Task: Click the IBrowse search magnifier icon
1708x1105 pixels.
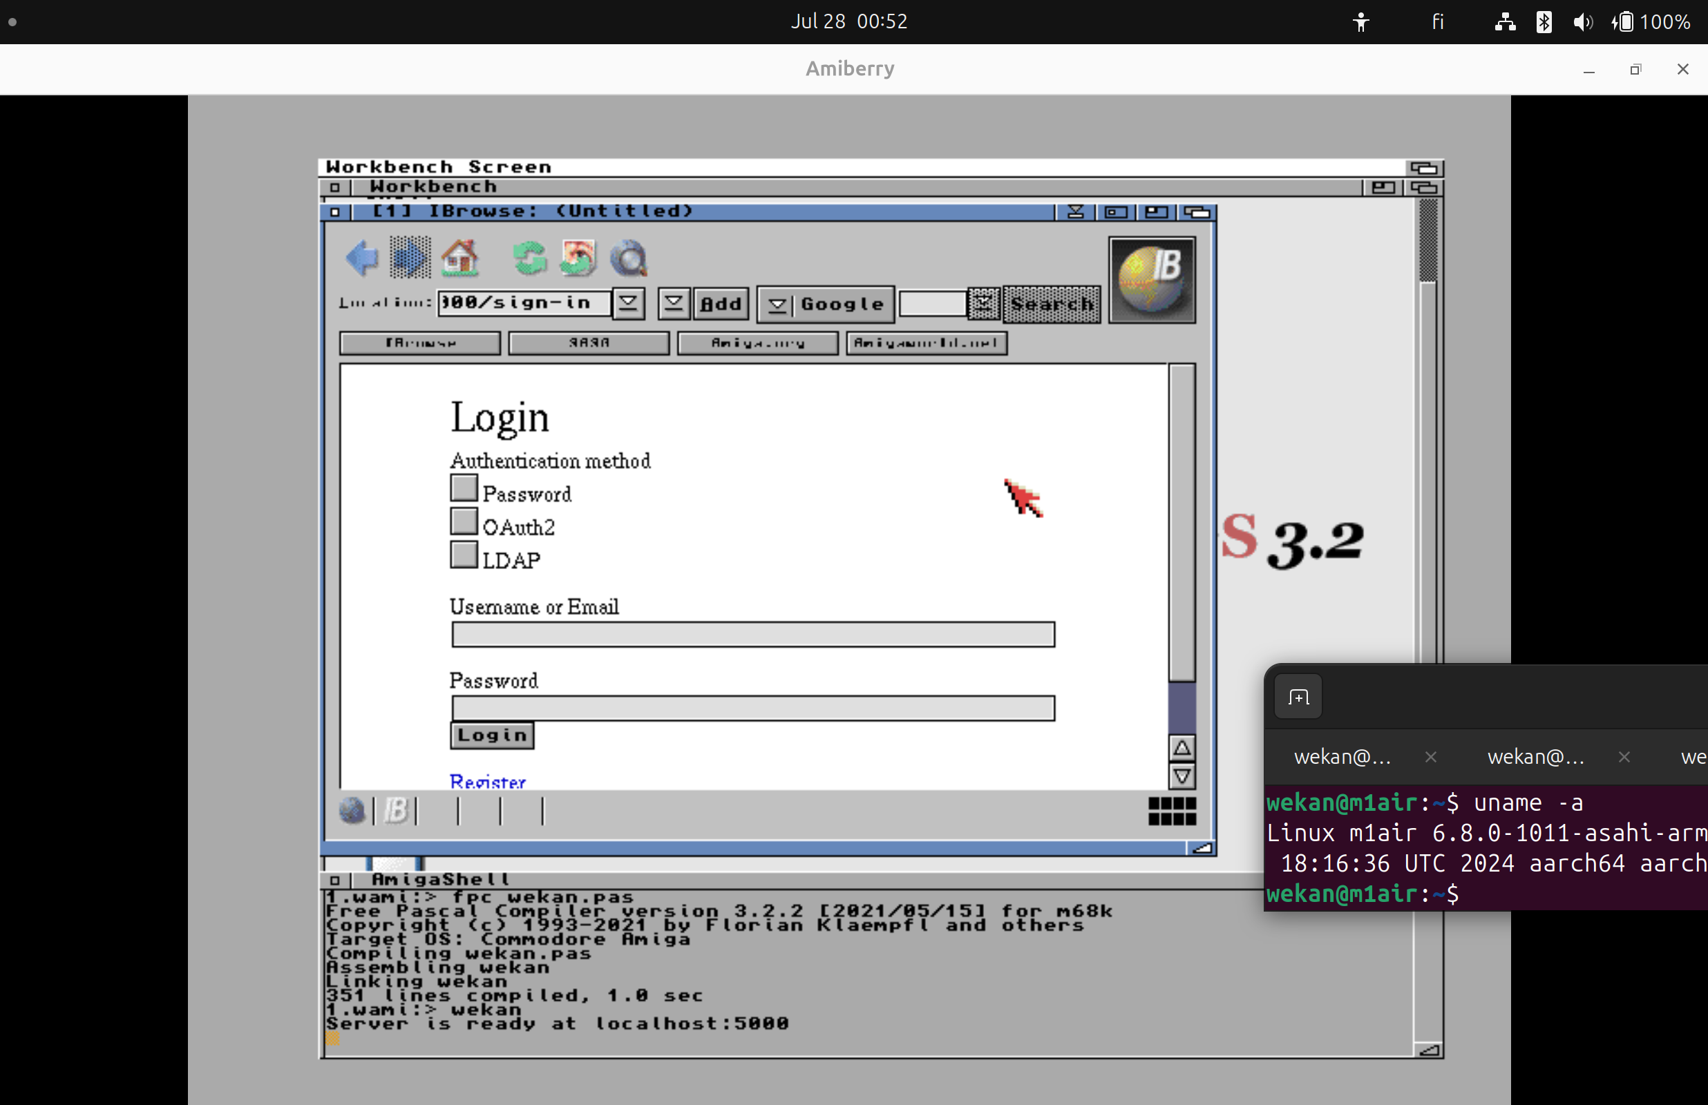Action: 629,258
